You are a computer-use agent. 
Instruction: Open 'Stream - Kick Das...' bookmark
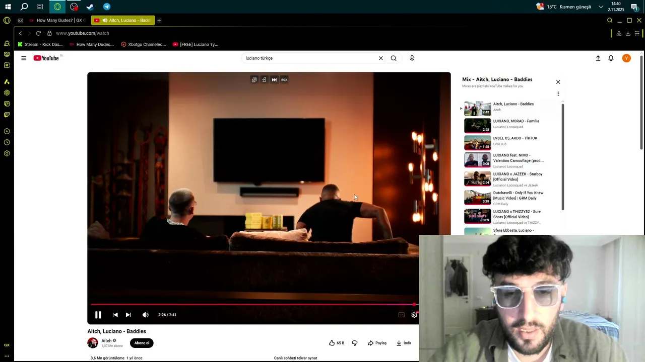click(x=40, y=44)
